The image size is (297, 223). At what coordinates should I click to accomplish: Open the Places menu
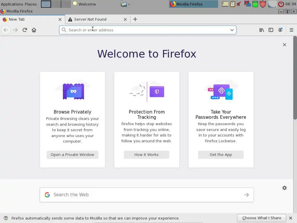(x=31, y=4)
